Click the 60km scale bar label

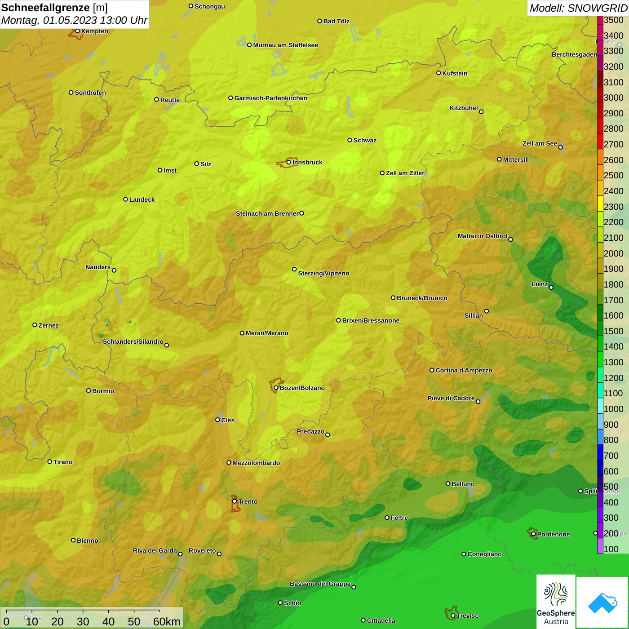tap(167, 621)
